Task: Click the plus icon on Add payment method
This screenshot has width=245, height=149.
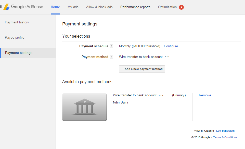Action: (x=123, y=69)
